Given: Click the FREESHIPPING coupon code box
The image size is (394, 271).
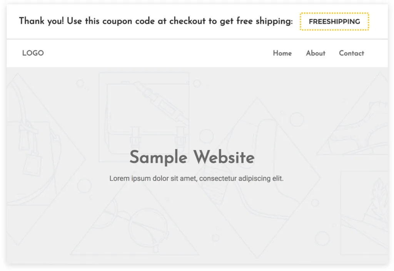Looking at the screenshot, I should pos(334,22).
